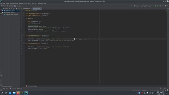Click the locate/scroll-from-source target icon

coord(12,8)
